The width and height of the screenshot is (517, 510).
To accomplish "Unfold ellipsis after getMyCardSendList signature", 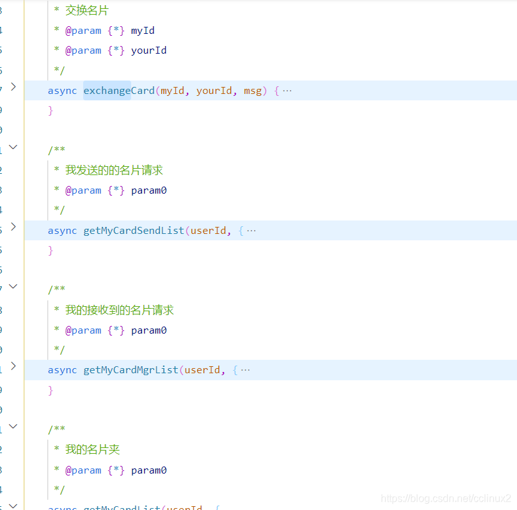I will 251,231.
